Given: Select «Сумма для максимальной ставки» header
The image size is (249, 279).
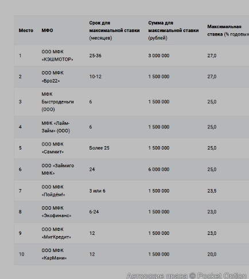Looking at the screenshot, I should click(173, 30).
